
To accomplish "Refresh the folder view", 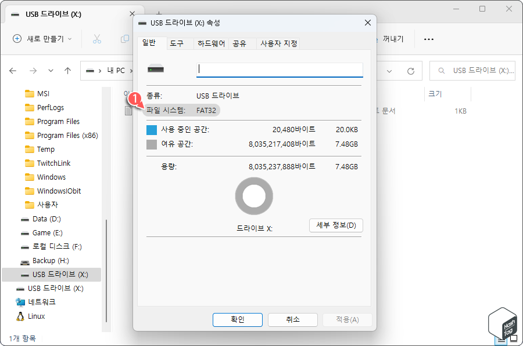I will tap(411, 70).
